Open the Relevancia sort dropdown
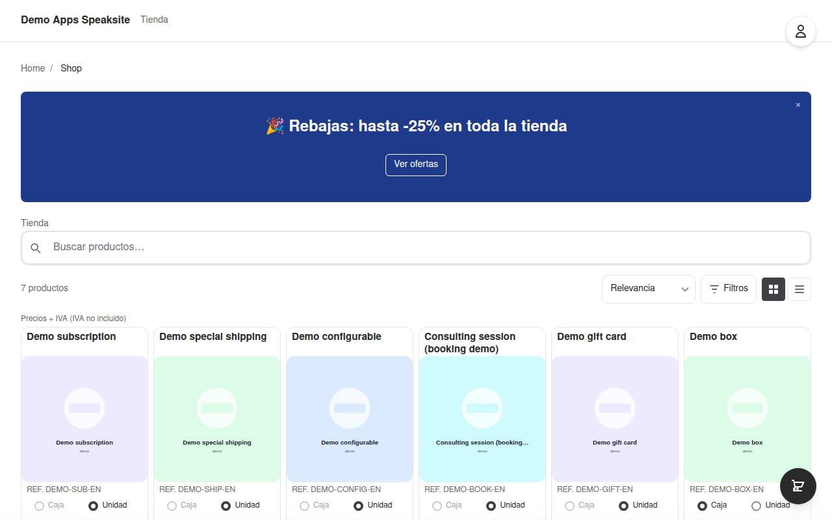The width and height of the screenshot is (832, 520). 648,289
